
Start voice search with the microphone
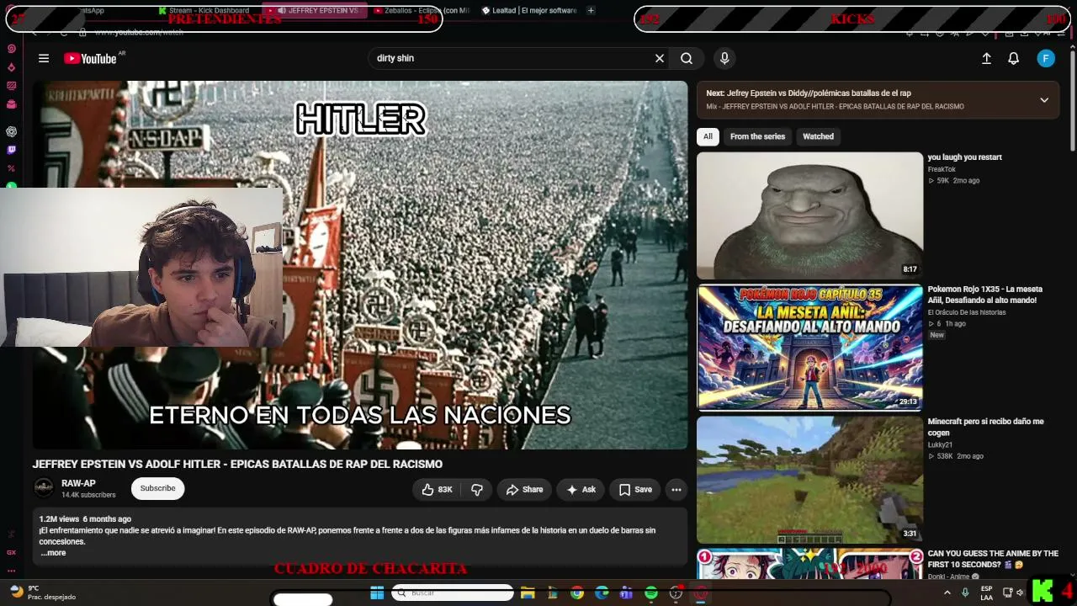point(724,58)
